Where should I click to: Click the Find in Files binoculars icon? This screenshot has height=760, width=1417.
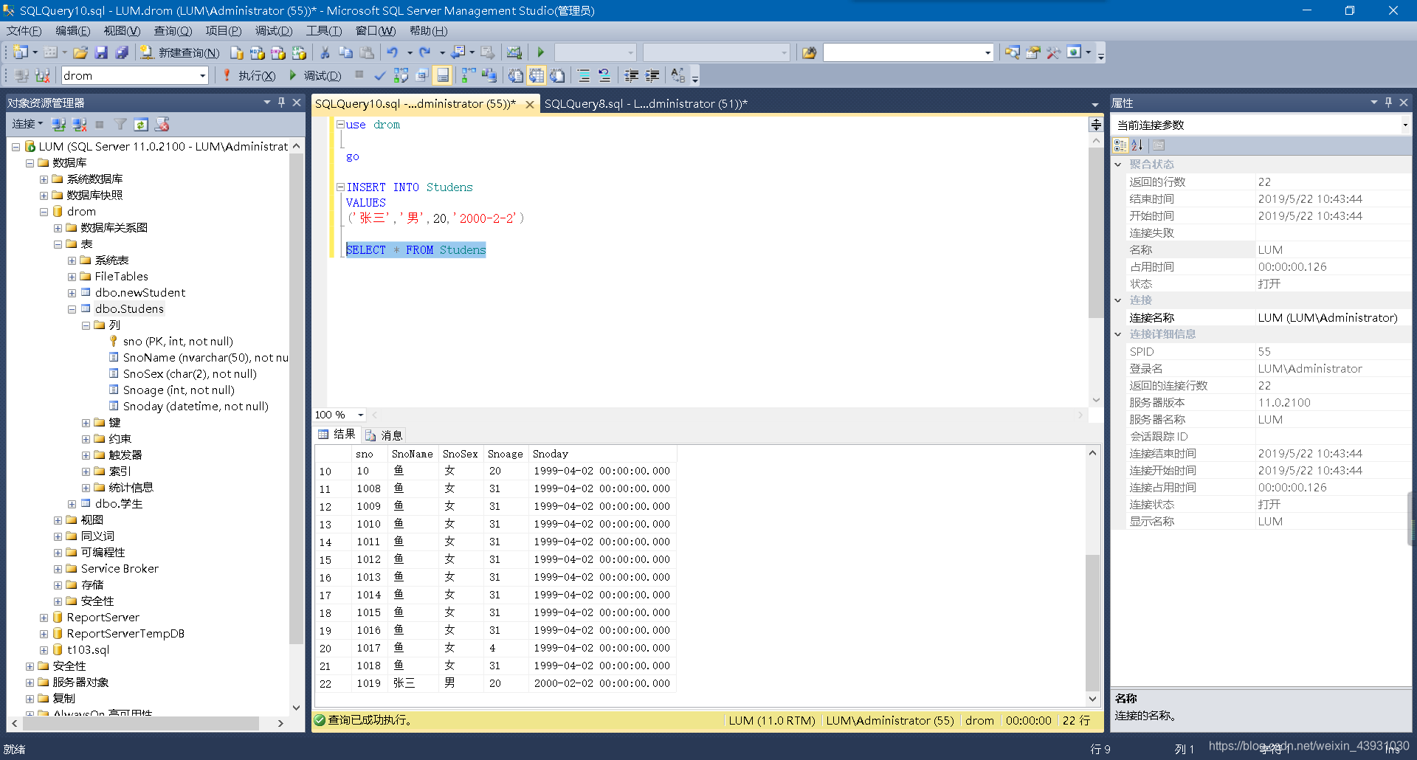pos(809,52)
